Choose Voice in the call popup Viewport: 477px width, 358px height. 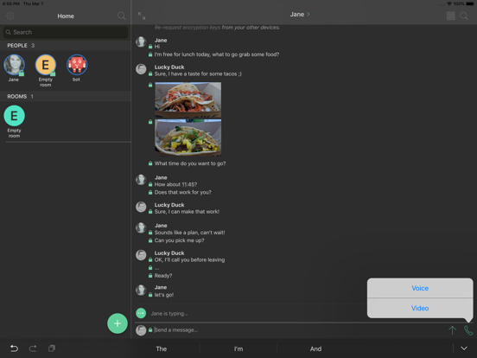click(x=420, y=288)
